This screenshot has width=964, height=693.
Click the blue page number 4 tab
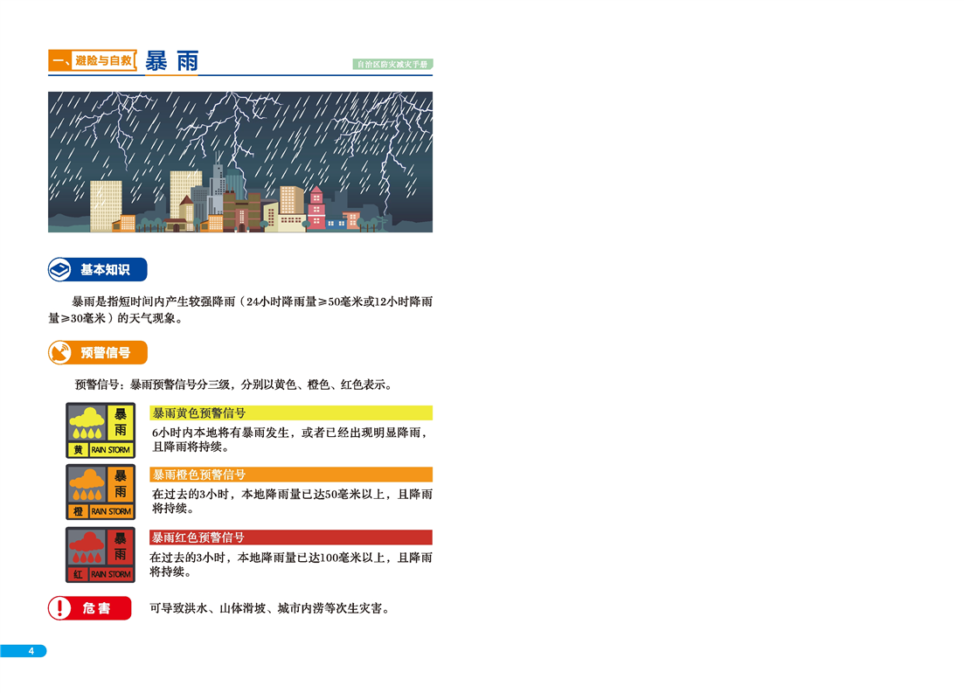point(24,651)
